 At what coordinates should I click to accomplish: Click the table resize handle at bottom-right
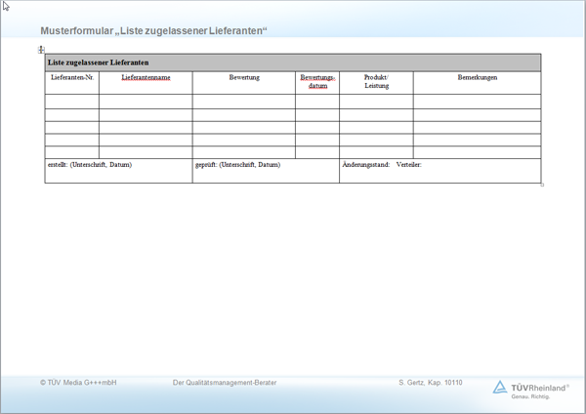pyautogui.click(x=542, y=185)
